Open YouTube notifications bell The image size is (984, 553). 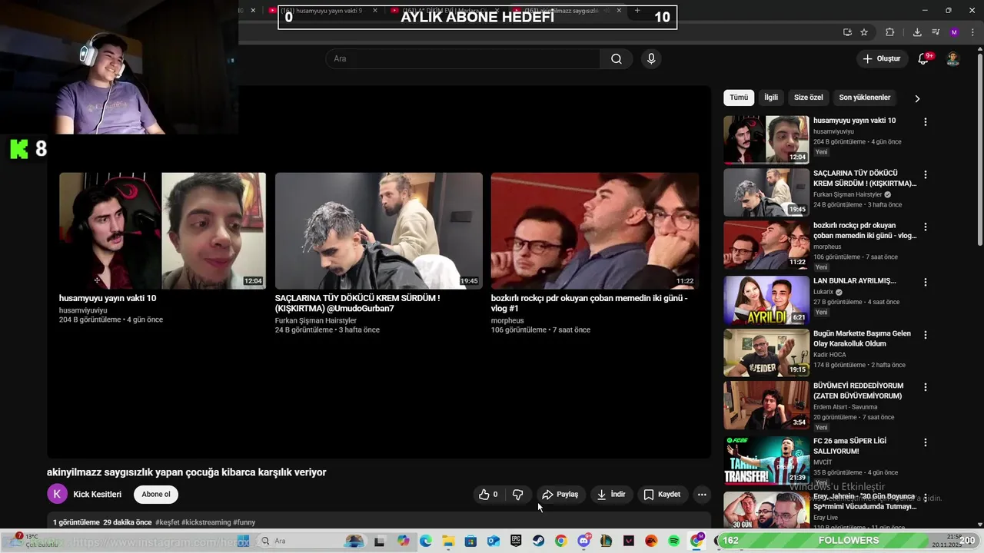[923, 59]
